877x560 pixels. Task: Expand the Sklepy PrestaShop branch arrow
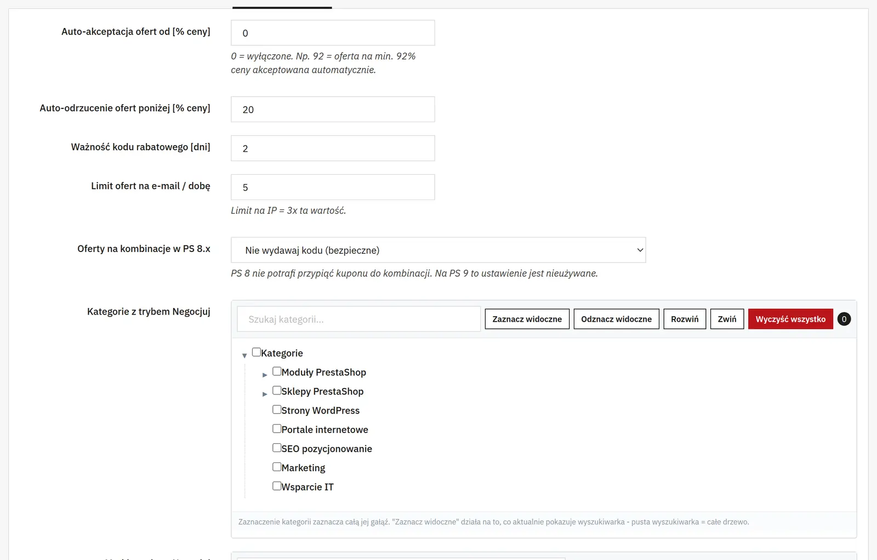265,394
